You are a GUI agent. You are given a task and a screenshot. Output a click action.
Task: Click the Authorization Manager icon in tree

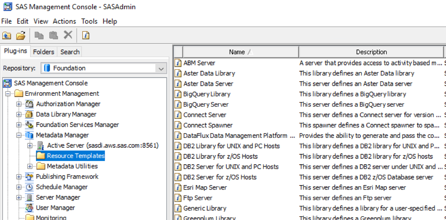click(30, 104)
